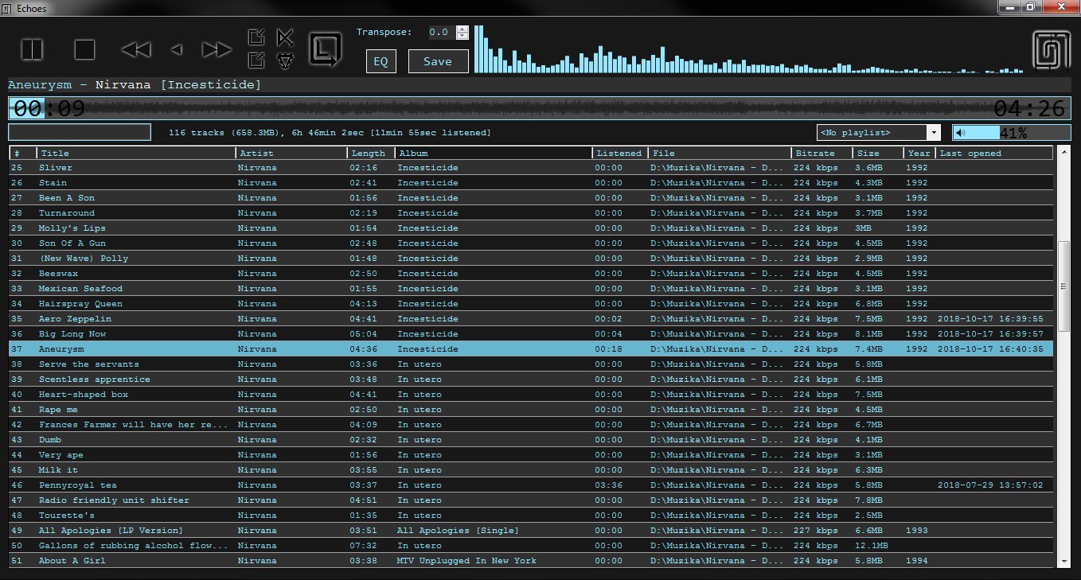Decrease Transpose value with down arrow

pyautogui.click(x=462, y=37)
